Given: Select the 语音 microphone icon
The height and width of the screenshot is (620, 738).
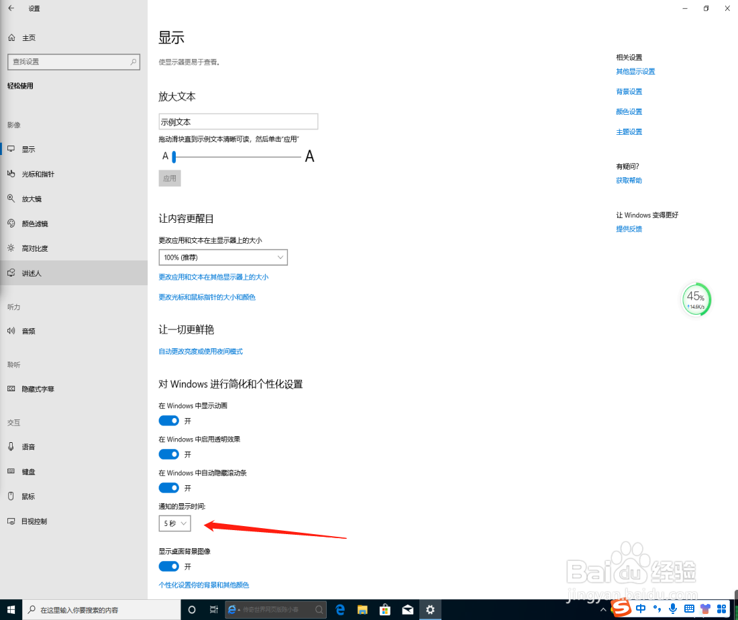Looking at the screenshot, I should (11, 446).
